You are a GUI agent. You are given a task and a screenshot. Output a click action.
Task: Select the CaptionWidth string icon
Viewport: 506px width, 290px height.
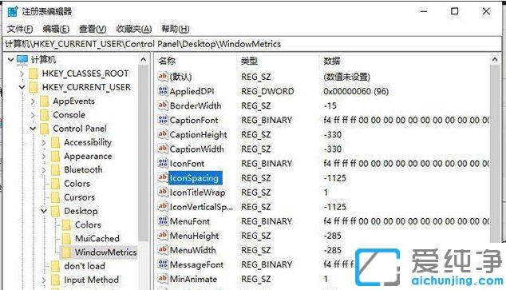pos(163,149)
